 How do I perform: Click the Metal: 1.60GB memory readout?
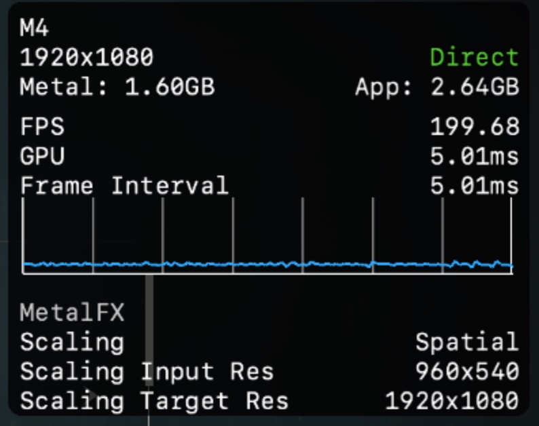click(x=117, y=87)
